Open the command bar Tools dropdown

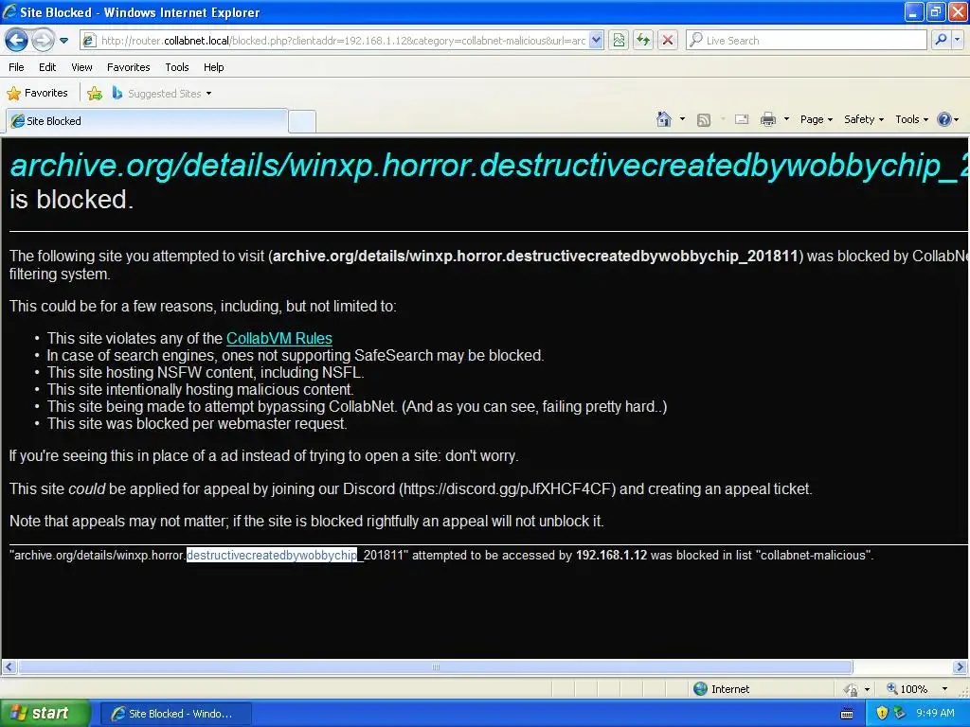(912, 119)
